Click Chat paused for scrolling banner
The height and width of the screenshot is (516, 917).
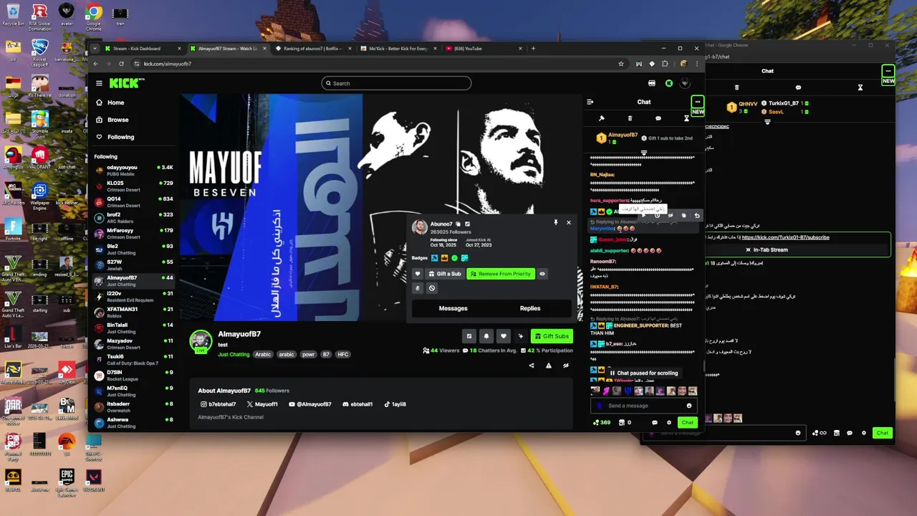(x=643, y=373)
